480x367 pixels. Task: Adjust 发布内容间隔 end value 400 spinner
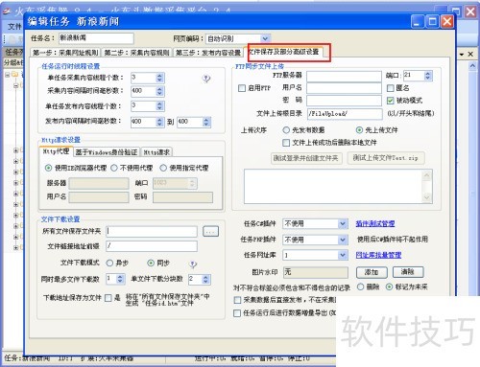(x=206, y=122)
